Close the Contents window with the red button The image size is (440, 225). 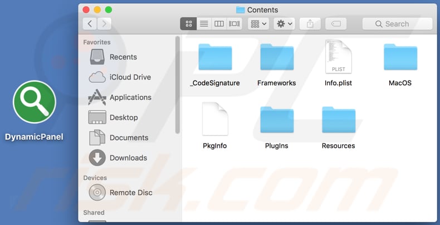click(86, 10)
